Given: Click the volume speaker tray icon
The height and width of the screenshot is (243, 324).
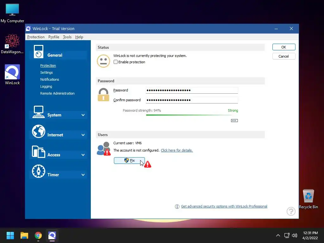Looking at the screenshot, I should click(295, 235).
